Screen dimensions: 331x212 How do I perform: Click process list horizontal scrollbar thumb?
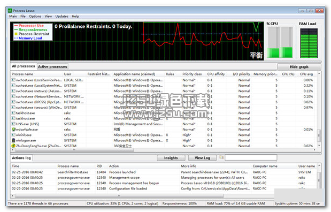[x=74, y=150]
